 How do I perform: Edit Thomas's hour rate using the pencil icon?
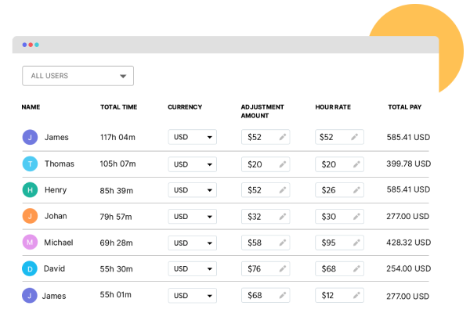tap(356, 164)
